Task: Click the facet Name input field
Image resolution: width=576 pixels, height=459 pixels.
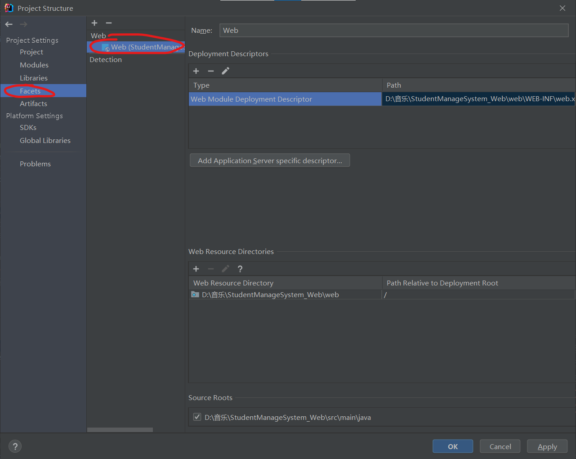Action: (x=394, y=30)
